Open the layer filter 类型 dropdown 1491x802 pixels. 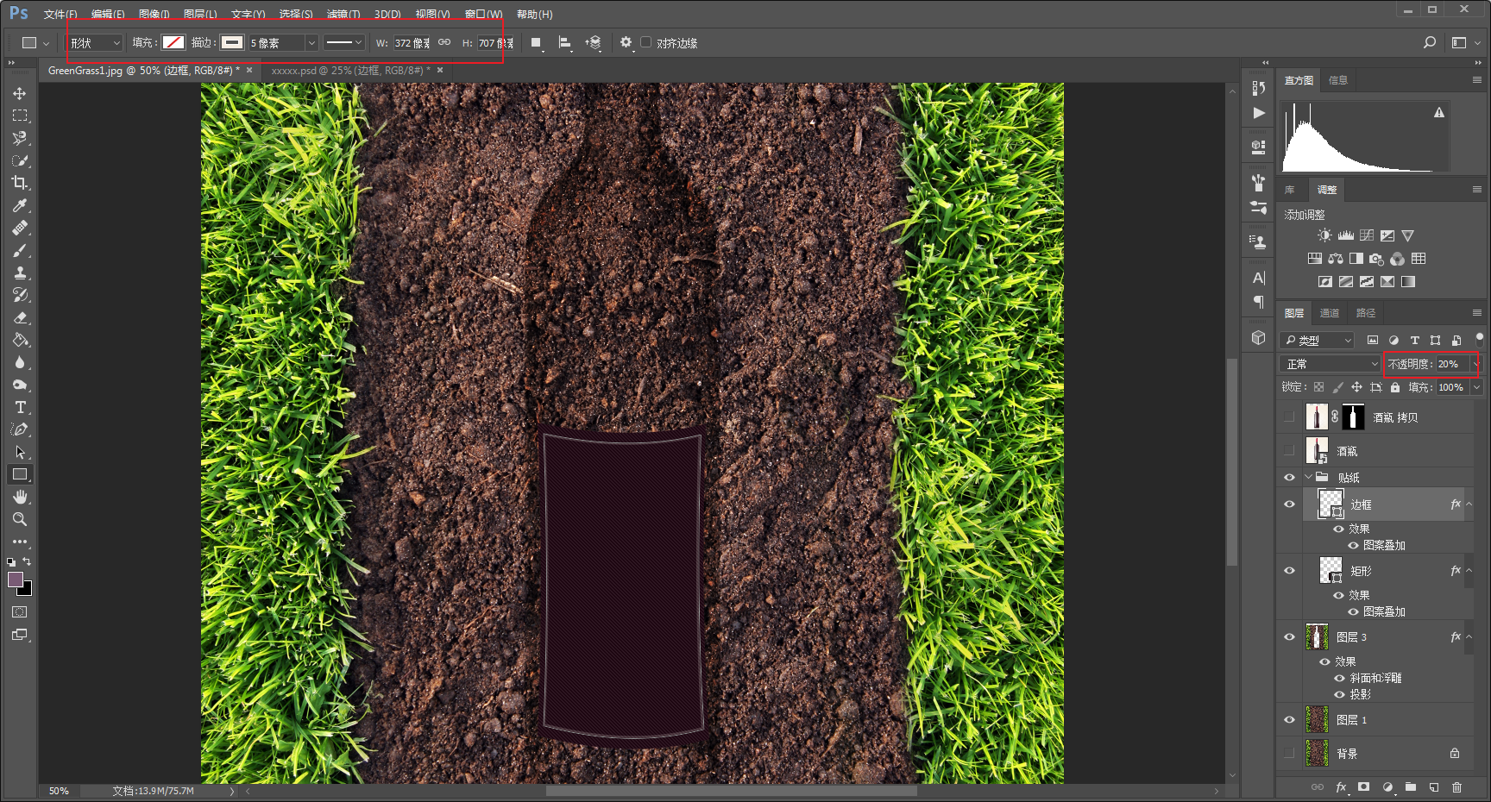pos(1318,341)
